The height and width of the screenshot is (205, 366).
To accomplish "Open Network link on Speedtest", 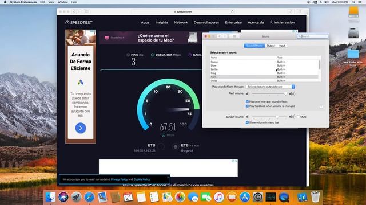I will click(x=181, y=23).
